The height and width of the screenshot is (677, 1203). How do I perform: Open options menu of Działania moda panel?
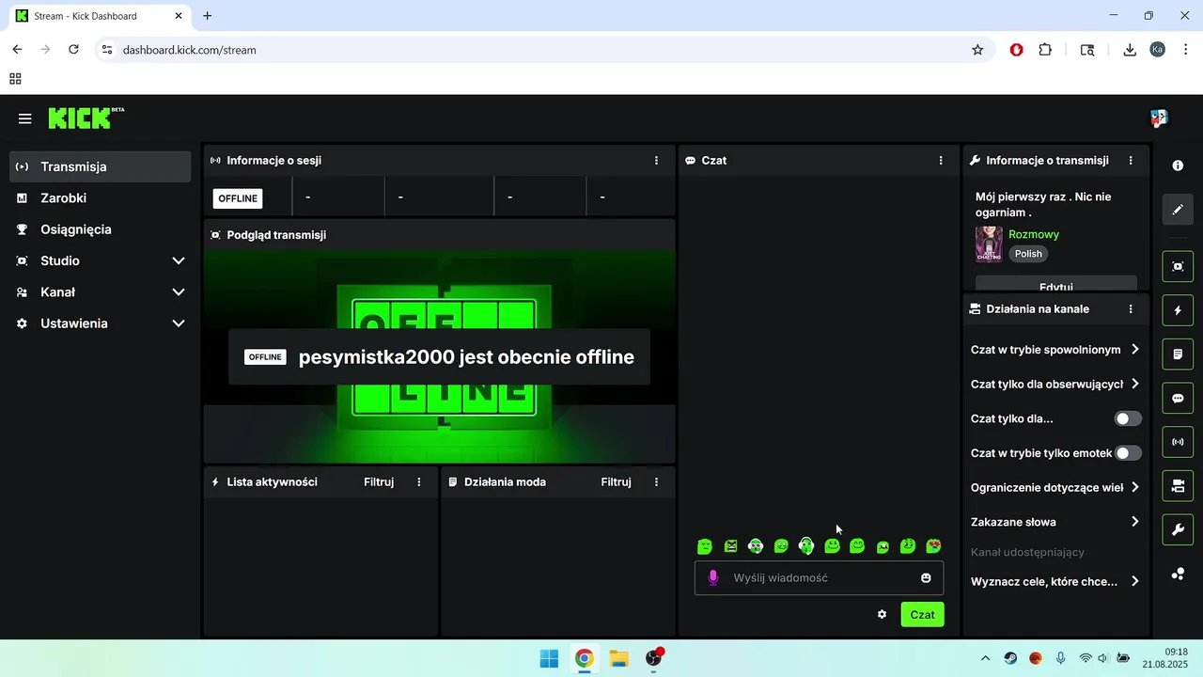656,481
